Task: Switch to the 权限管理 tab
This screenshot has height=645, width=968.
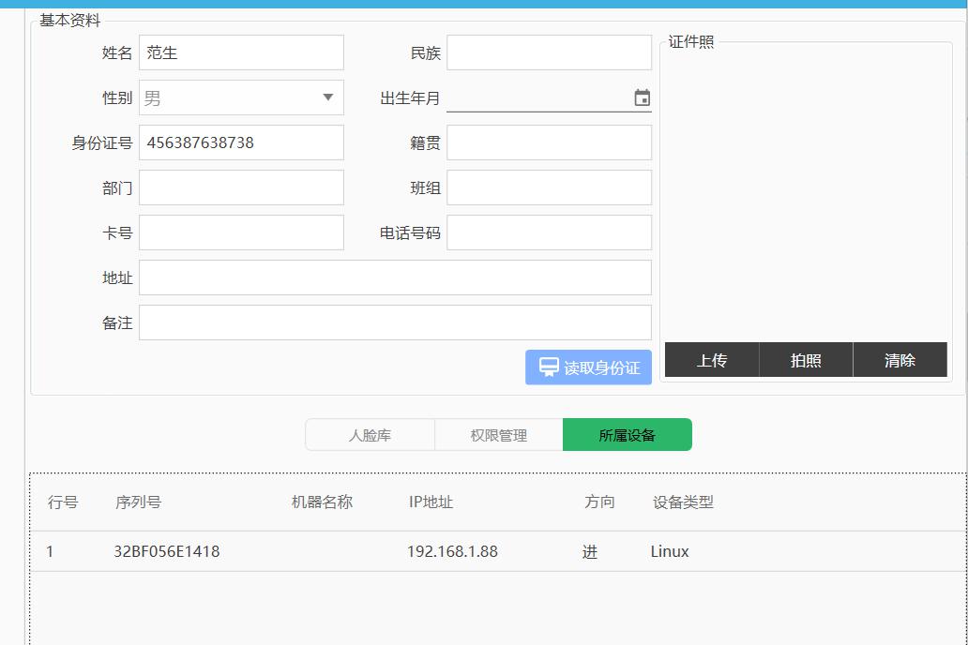Action: tap(498, 435)
